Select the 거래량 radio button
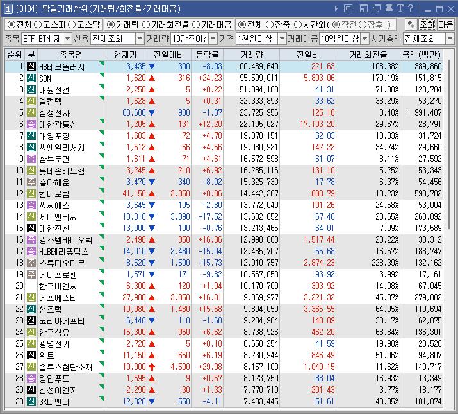Screen dimensions: 458x414 (110, 24)
